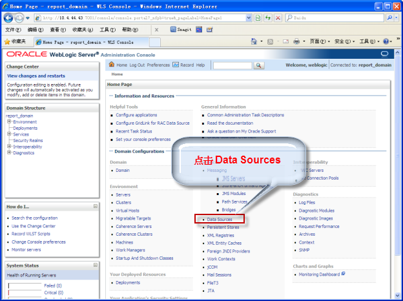Click compatibility view icon beside address bar

(258, 17)
